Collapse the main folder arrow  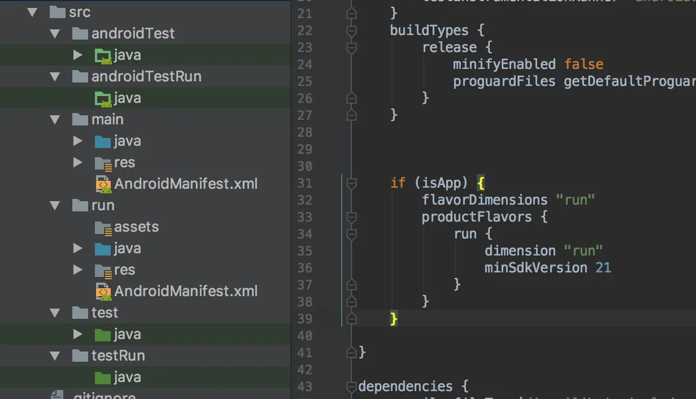55,119
